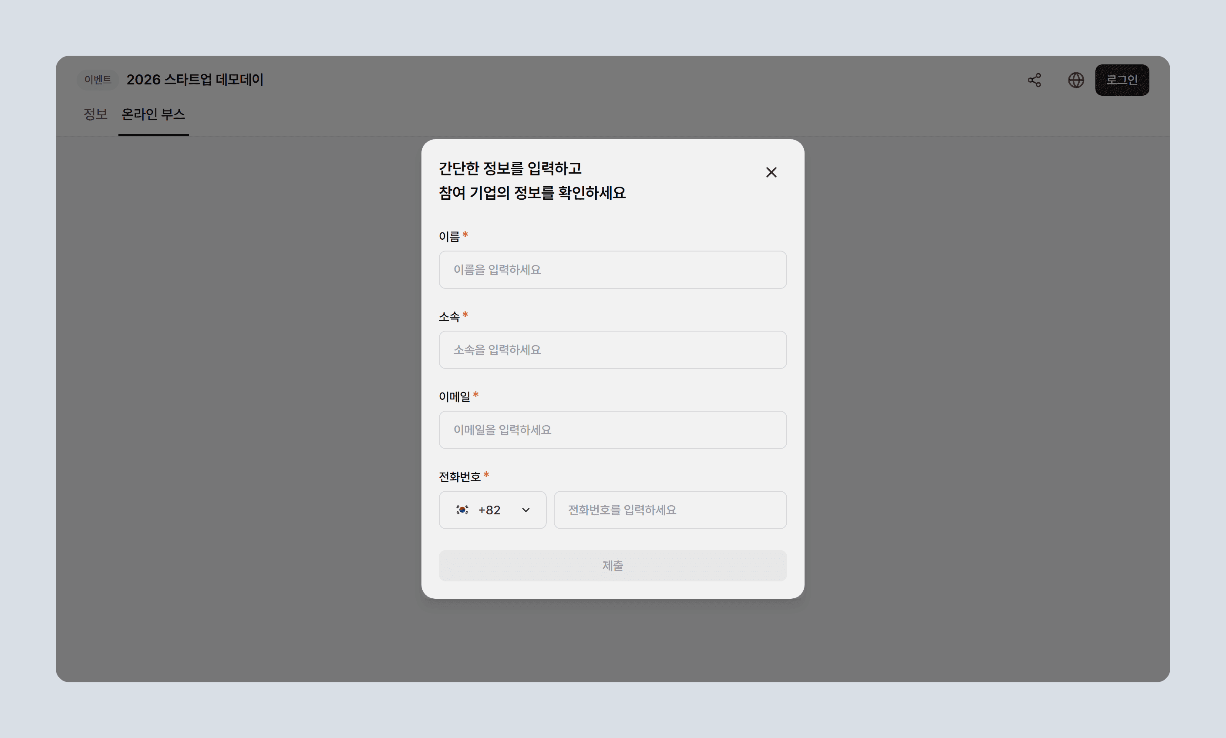Switch to the 정보 tab
Viewport: 1226px width, 738px height.
coord(95,114)
